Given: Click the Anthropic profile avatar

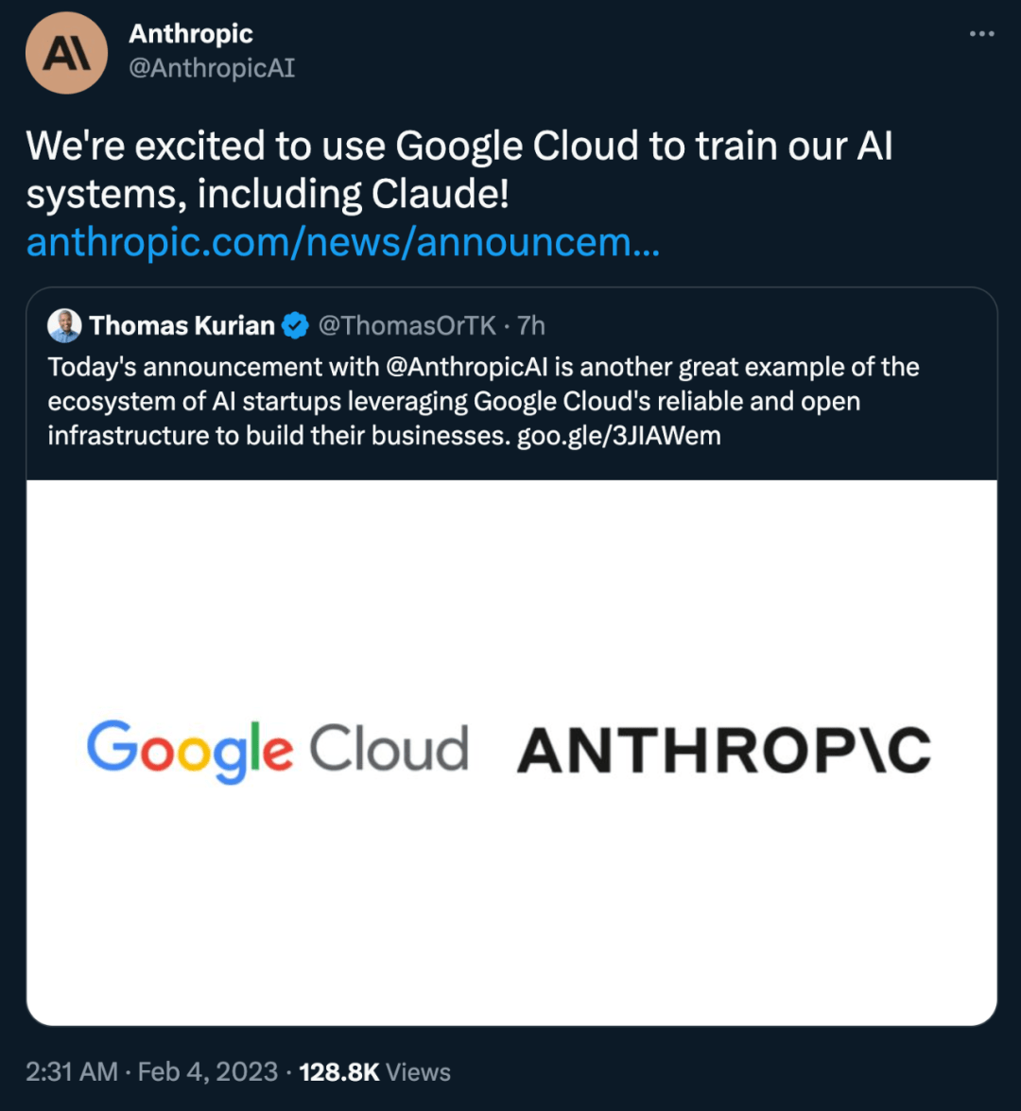Looking at the screenshot, I should click(x=66, y=53).
